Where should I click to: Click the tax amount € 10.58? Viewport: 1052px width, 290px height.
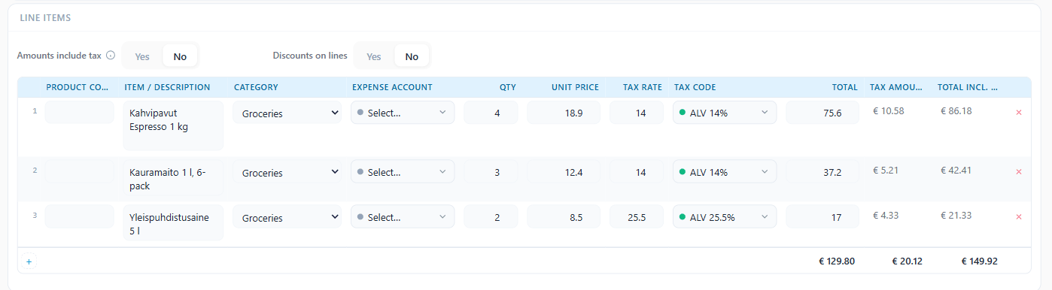click(888, 110)
